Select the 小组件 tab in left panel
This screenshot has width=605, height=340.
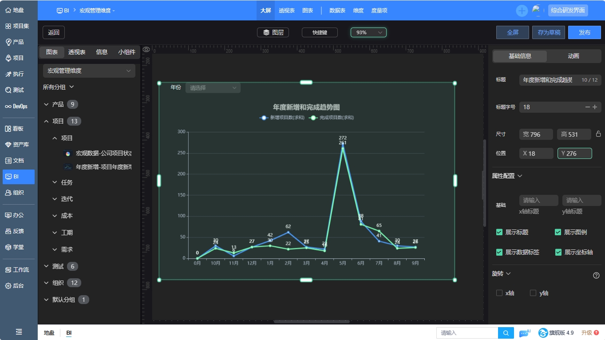click(127, 52)
